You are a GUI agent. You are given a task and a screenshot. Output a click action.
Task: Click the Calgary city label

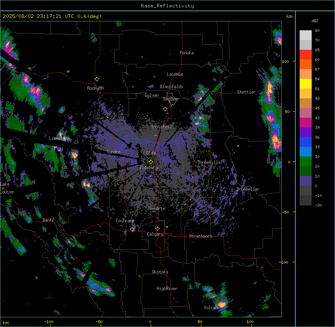pyautogui.click(x=155, y=234)
